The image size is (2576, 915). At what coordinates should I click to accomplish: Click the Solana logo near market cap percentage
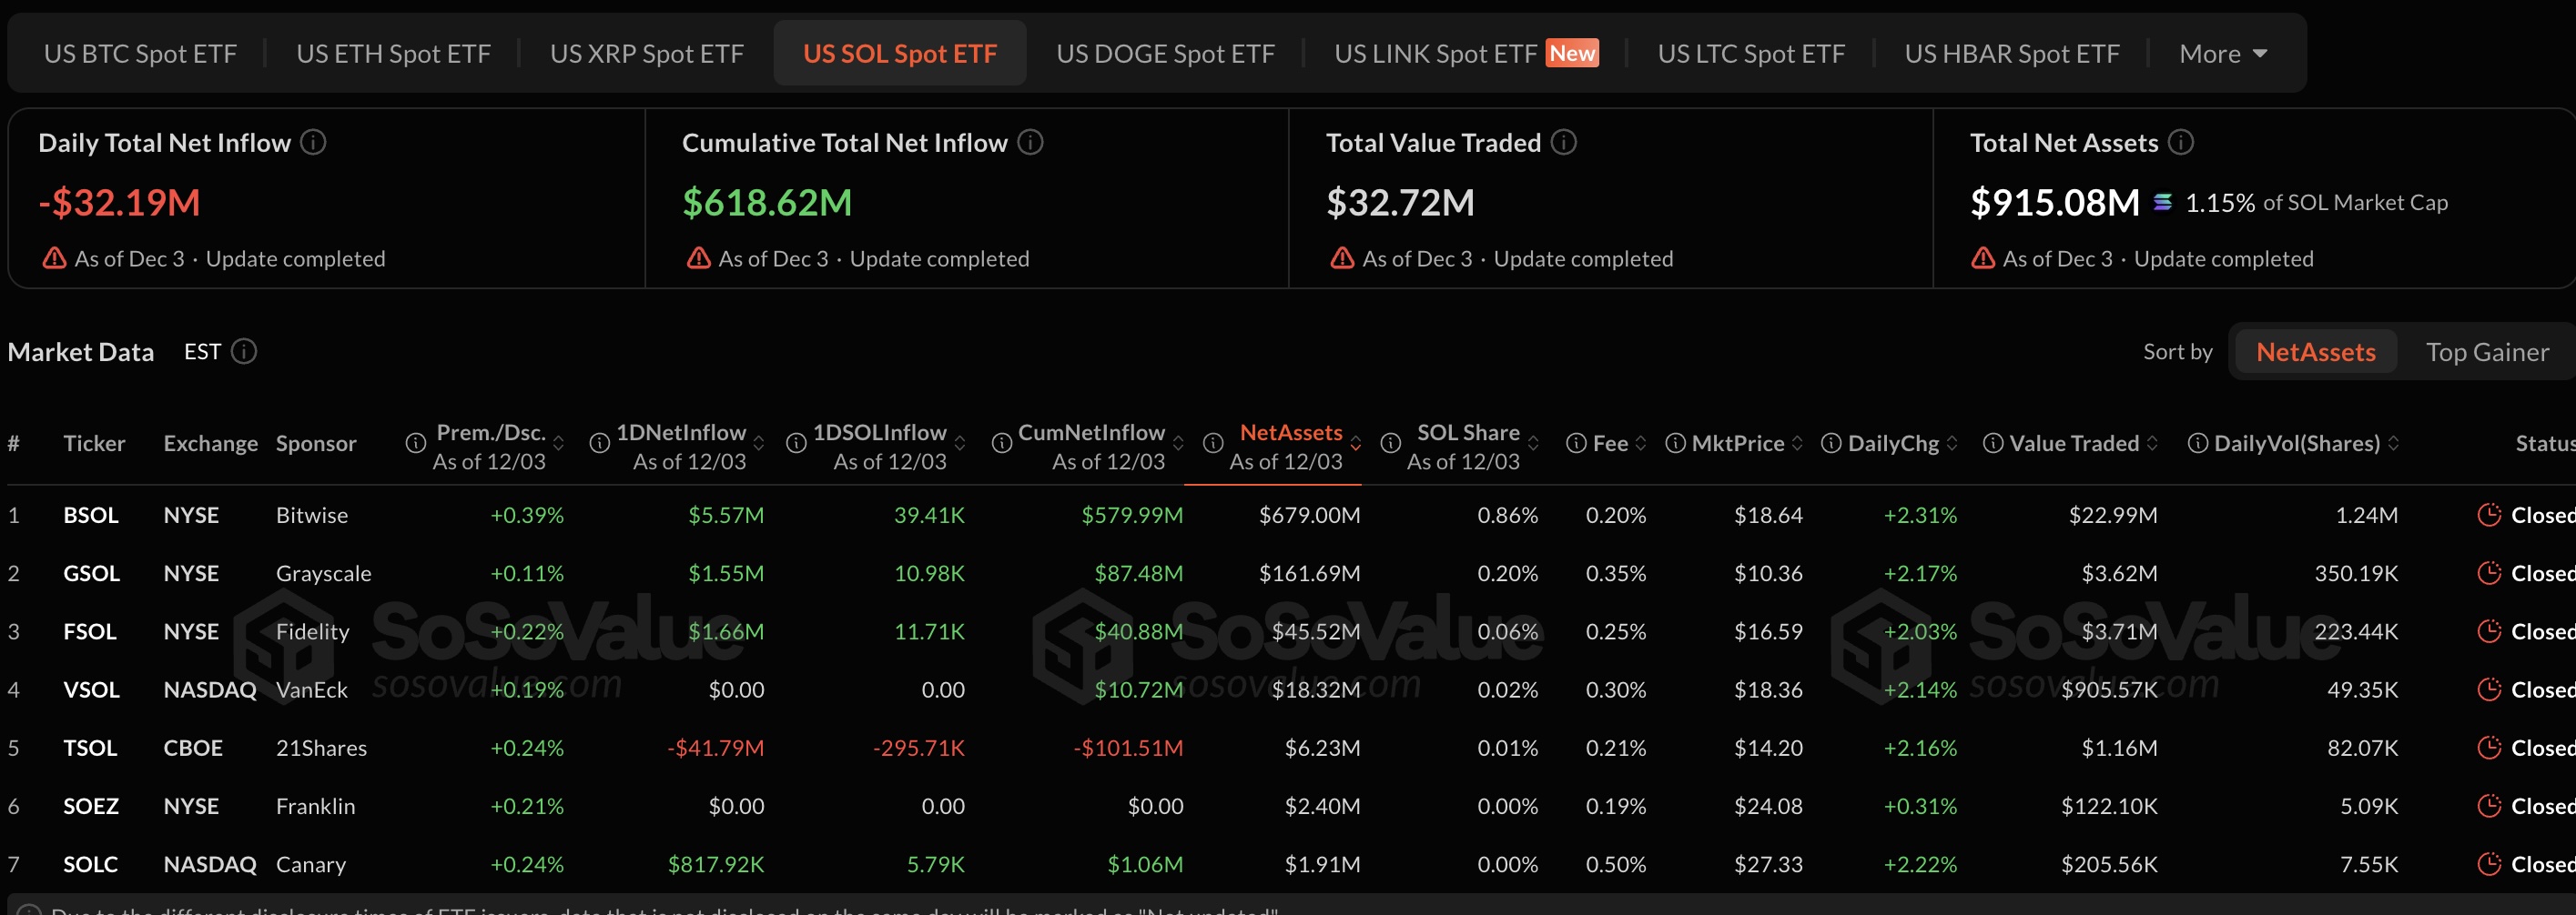pyautogui.click(x=2162, y=203)
